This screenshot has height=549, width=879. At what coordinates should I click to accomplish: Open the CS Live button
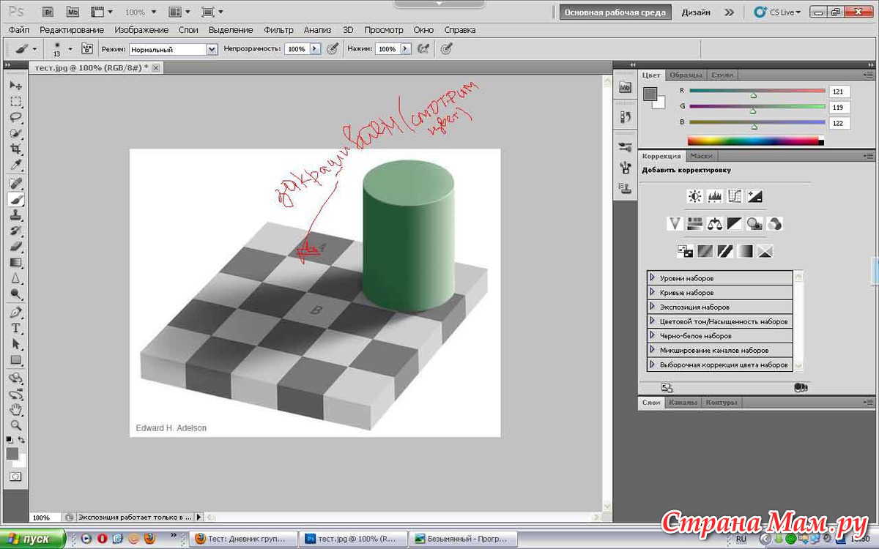777,12
